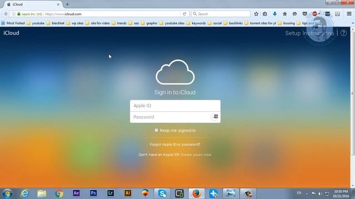
Task: Go to the home page icon
Action: [285, 14]
